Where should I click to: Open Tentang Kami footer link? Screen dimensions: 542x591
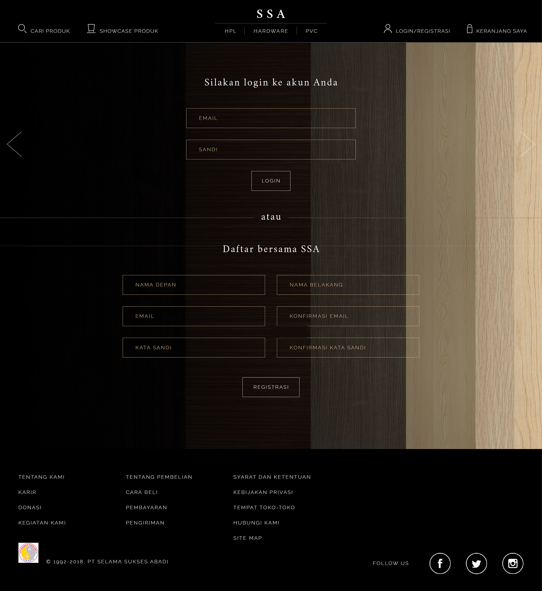(41, 477)
